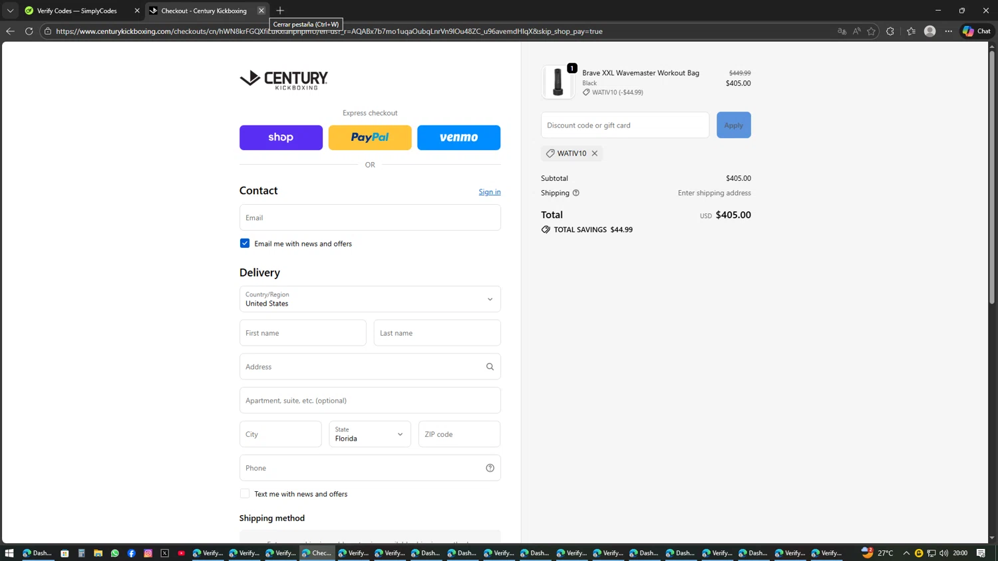Open Copilot Chat button

(x=977, y=31)
